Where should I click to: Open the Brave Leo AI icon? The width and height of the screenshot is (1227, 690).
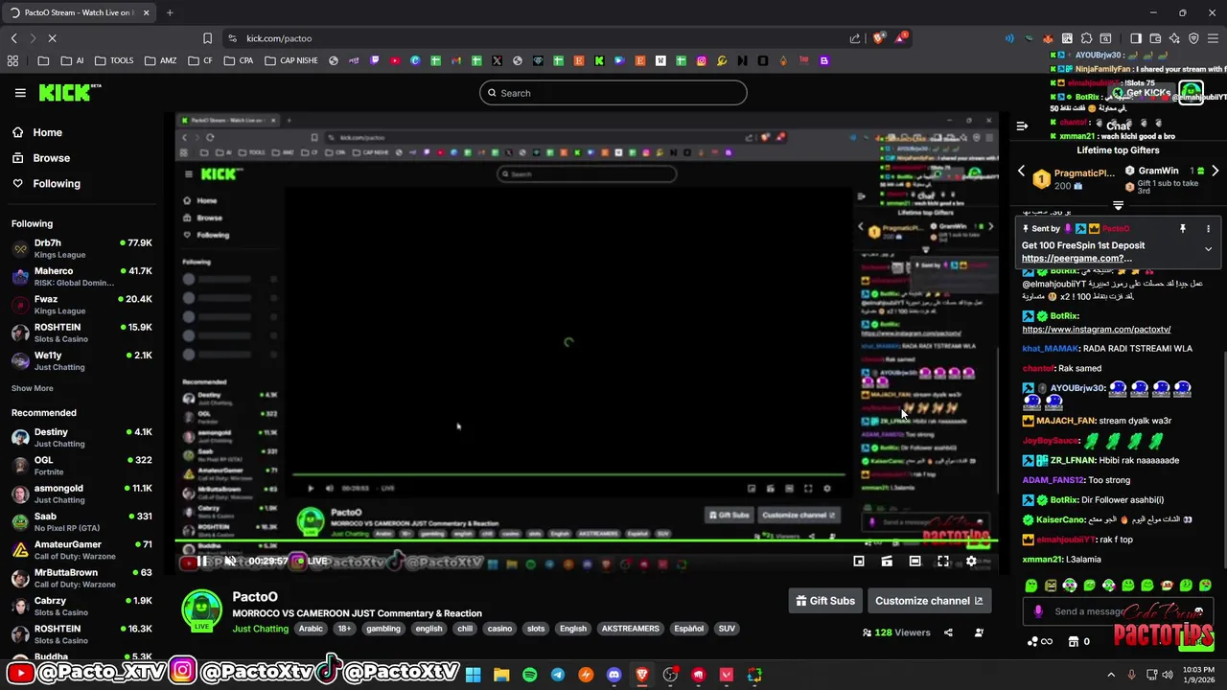1174,38
